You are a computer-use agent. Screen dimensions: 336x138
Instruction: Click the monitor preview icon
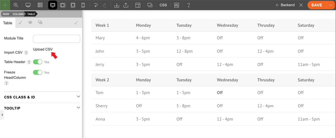(x=28, y=5)
